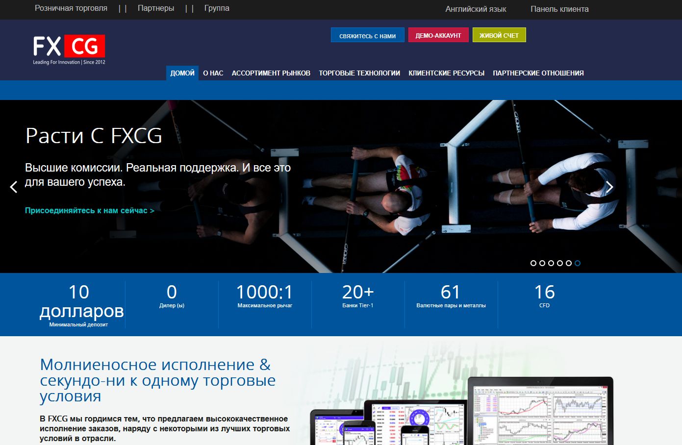Click the right carousel arrow
The width and height of the screenshot is (682, 445).
pyautogui.click(x=609, y=187)
